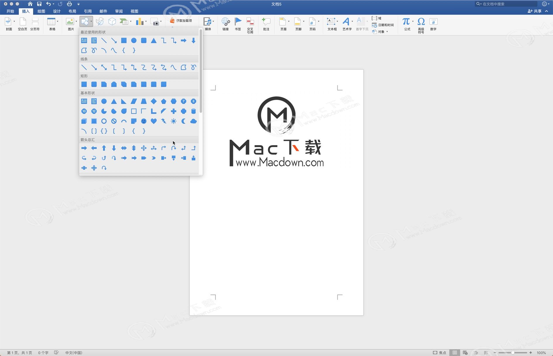This screenshot has width=553, height=356.
Task: Select the lightning bolt shape
Action: (x=164, y=121)
